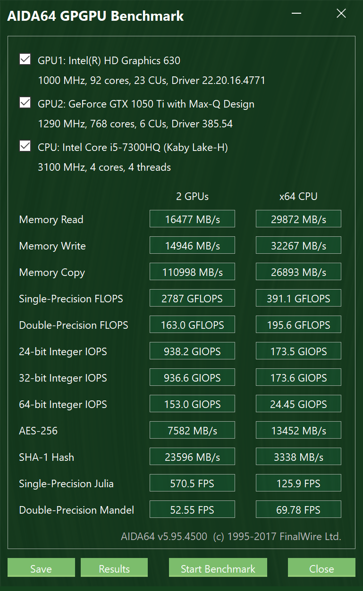Click GPU Memory Write value 14946 MB/s

pyautogui.click(x=192, y=246)
